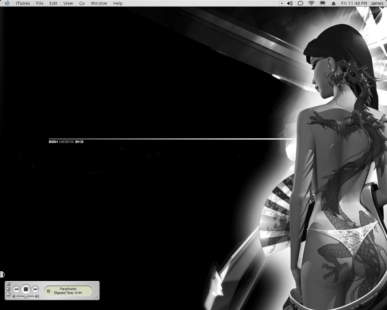Click the Fri 11:48 PM clock

354,3
